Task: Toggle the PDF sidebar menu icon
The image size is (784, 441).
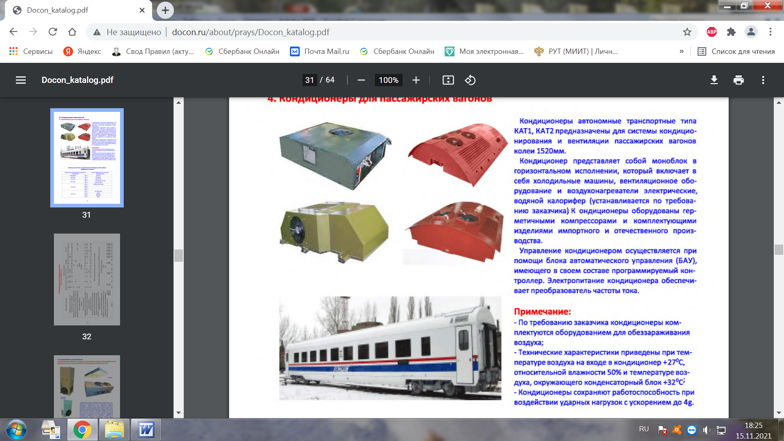Action: 21,80
